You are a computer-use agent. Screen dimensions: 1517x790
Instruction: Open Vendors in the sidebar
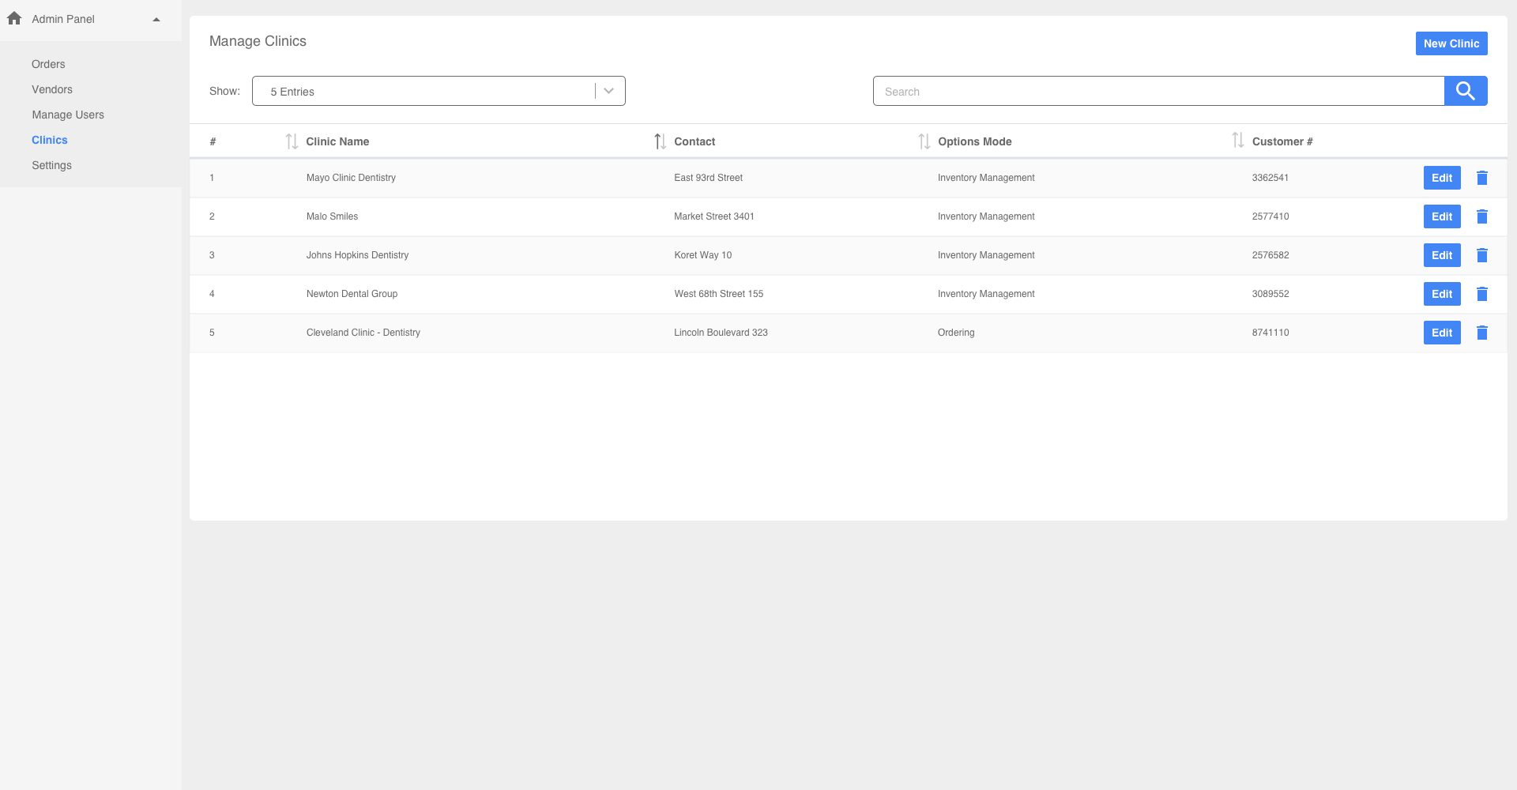[x=52, y=89]
